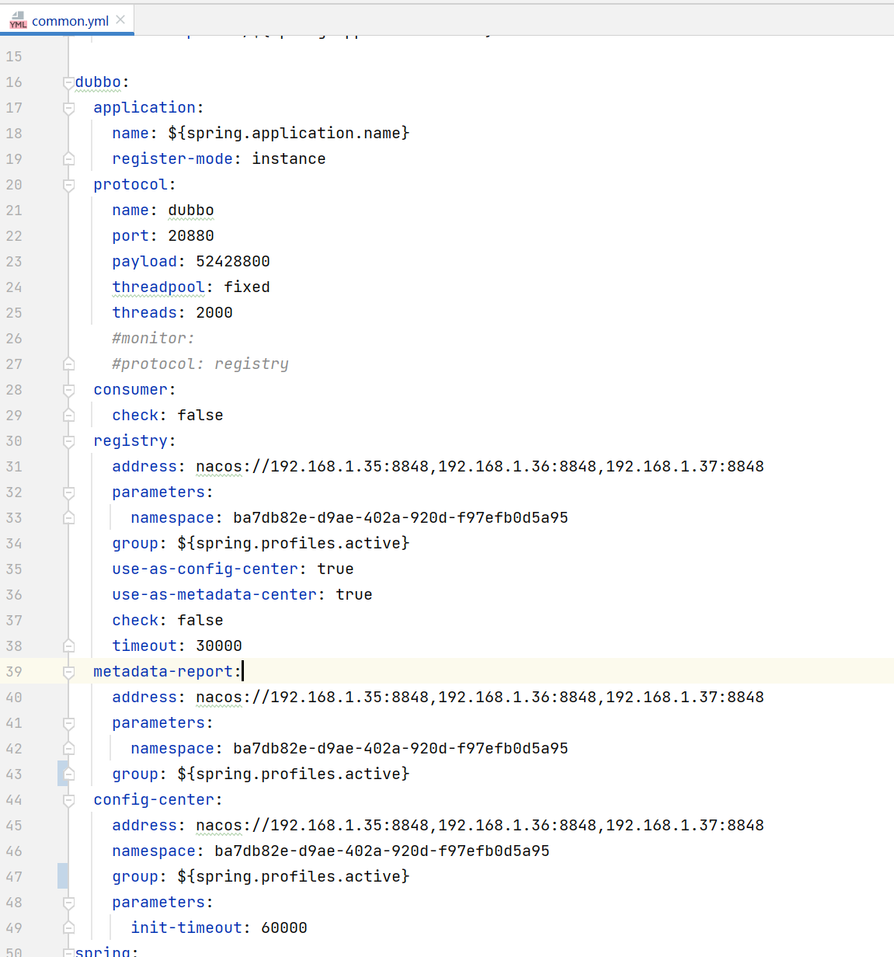The image size is (894, 957).
Task: Click the 'application' key
Action: coord(144,108)
